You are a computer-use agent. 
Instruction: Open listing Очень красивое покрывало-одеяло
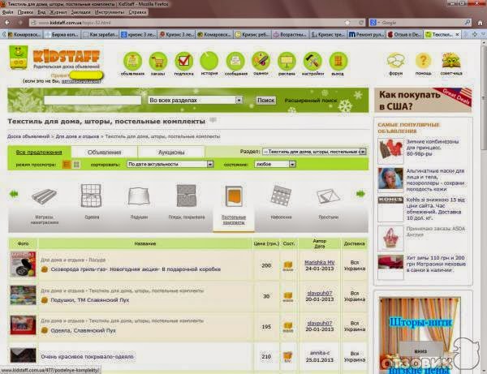(88, 357)
